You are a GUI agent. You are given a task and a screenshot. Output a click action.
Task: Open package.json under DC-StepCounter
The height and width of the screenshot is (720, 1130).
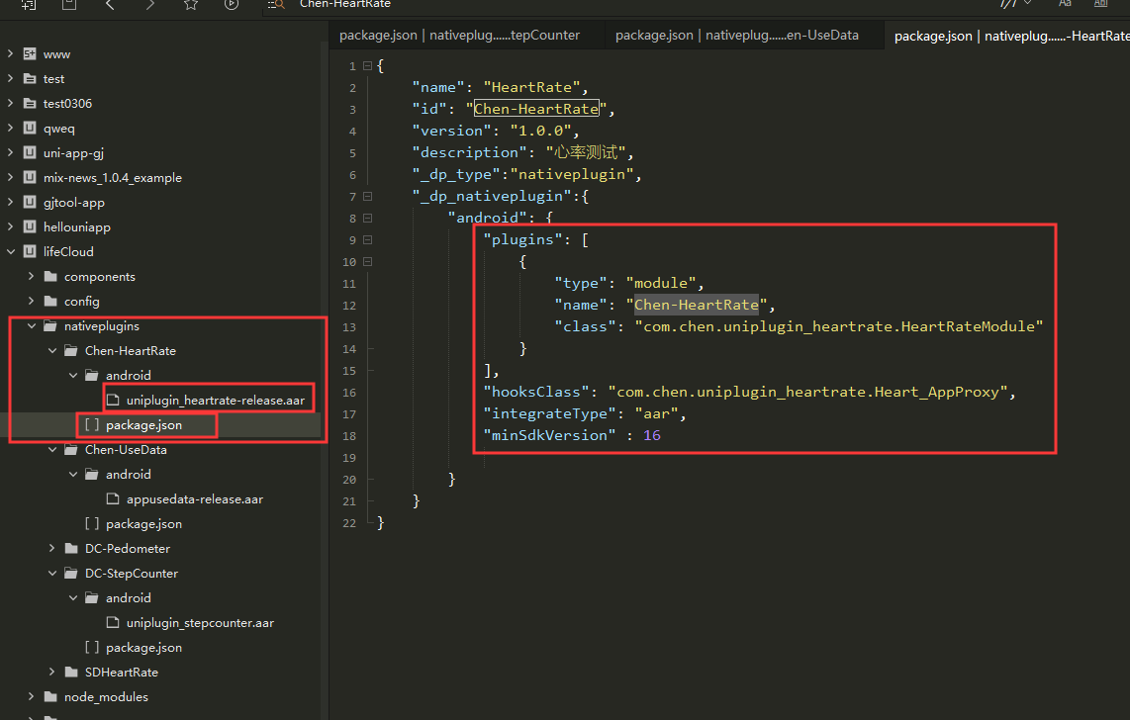point(143,647)
